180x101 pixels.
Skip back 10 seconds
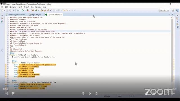[83, 93]
